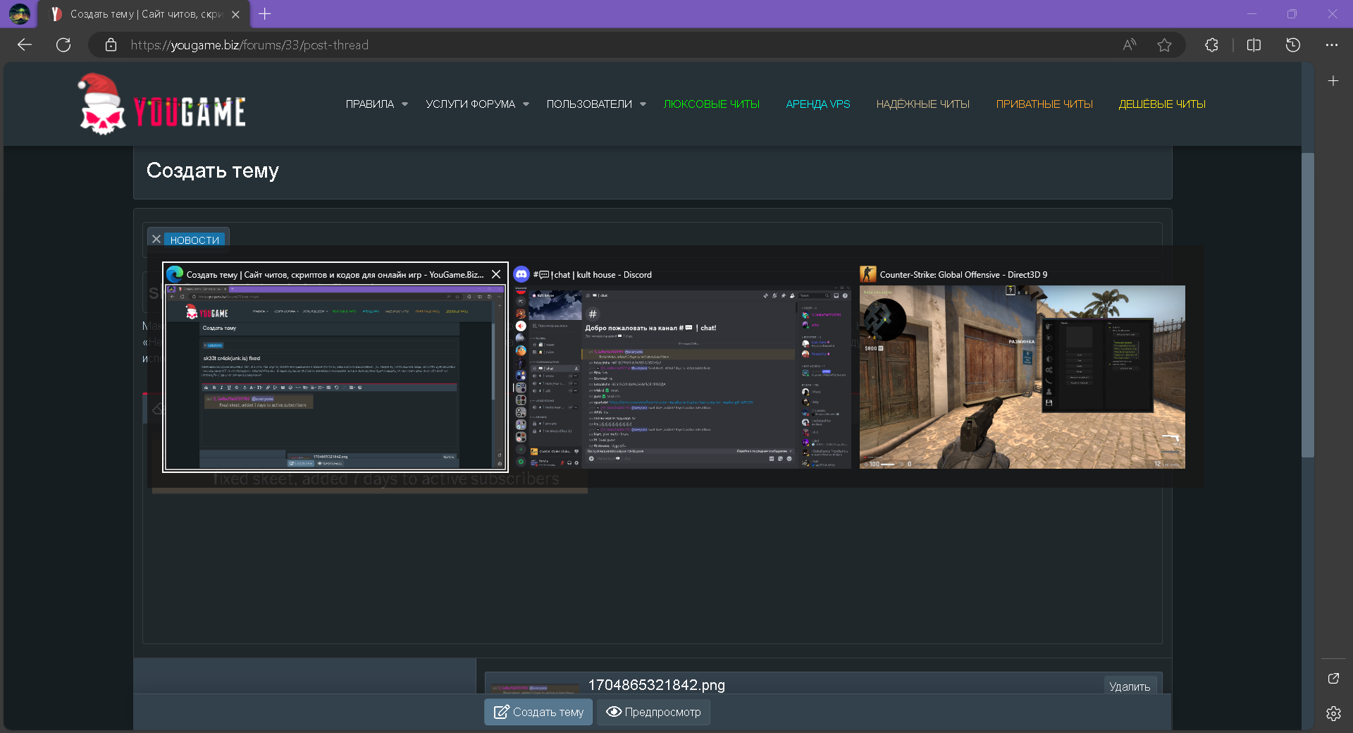
Task: Delete attachment with Удалить button
Action: click(x=1130, y=686)
